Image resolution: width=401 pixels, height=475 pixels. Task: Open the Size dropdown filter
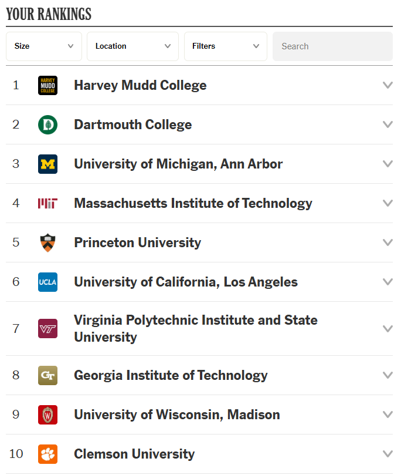point(44,46)
